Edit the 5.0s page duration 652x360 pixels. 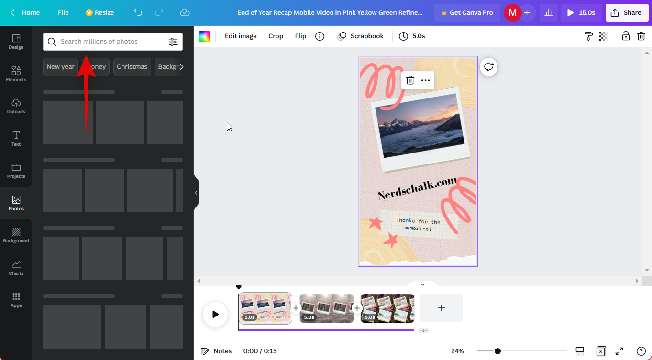tap(412, 36)
